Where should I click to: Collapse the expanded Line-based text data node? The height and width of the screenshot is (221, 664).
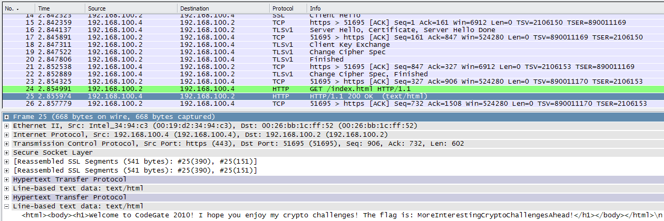pos(6,206)
